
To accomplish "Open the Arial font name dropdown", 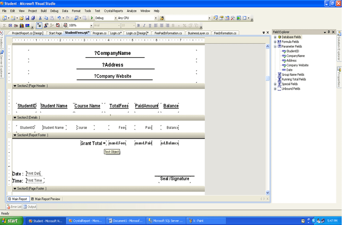I will pyautogui.click(x=119, y=26).
